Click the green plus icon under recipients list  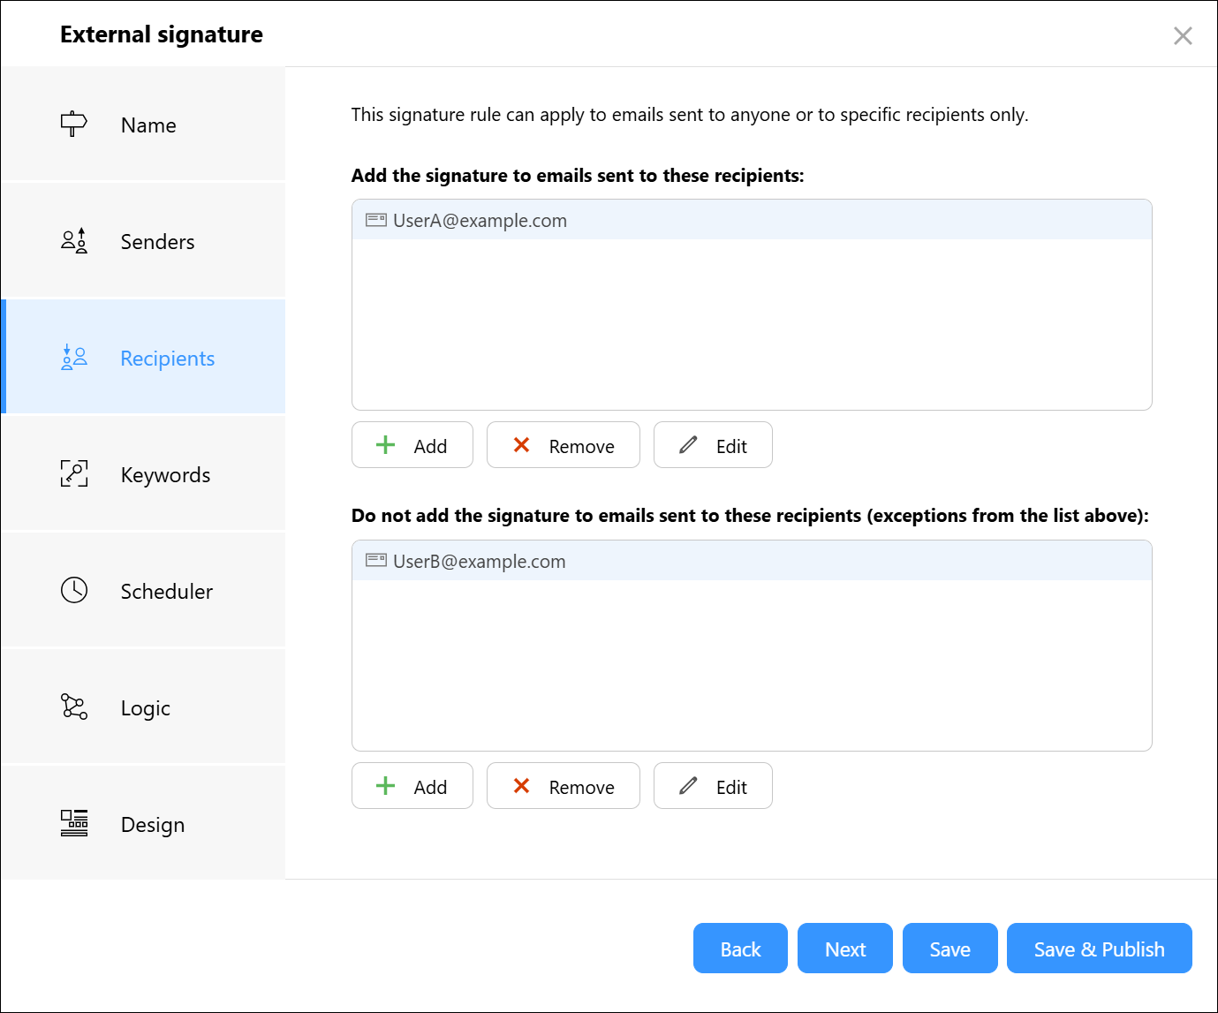pos(386,445)
